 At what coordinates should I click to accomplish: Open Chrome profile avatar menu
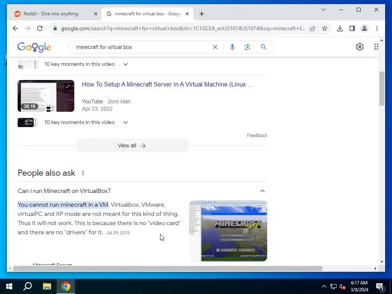(x=364, y=28)
